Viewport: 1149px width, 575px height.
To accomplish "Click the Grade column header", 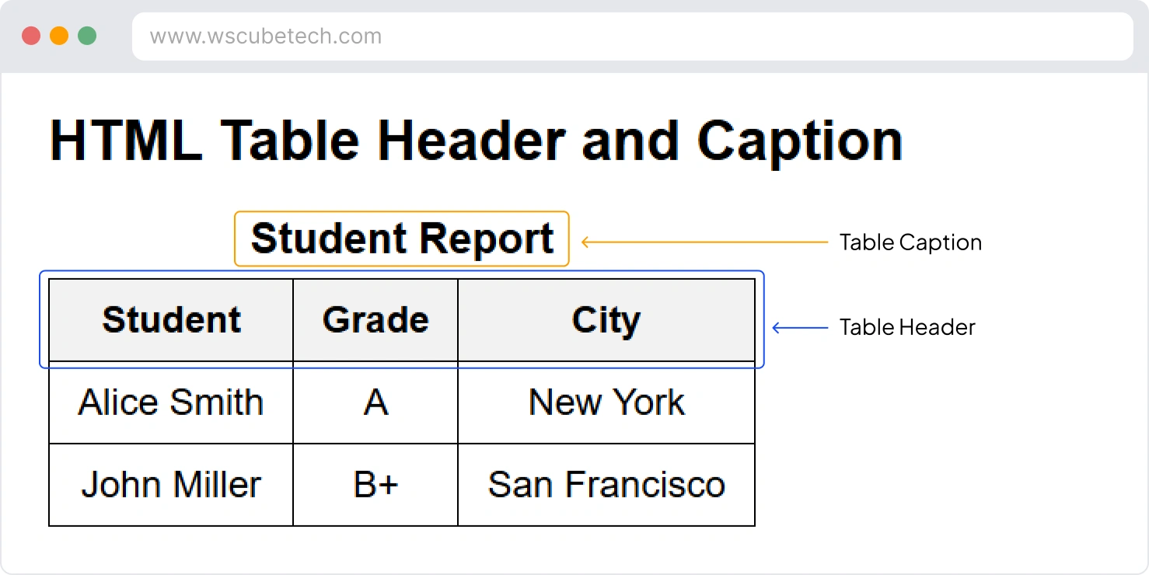I will (375, 320).
